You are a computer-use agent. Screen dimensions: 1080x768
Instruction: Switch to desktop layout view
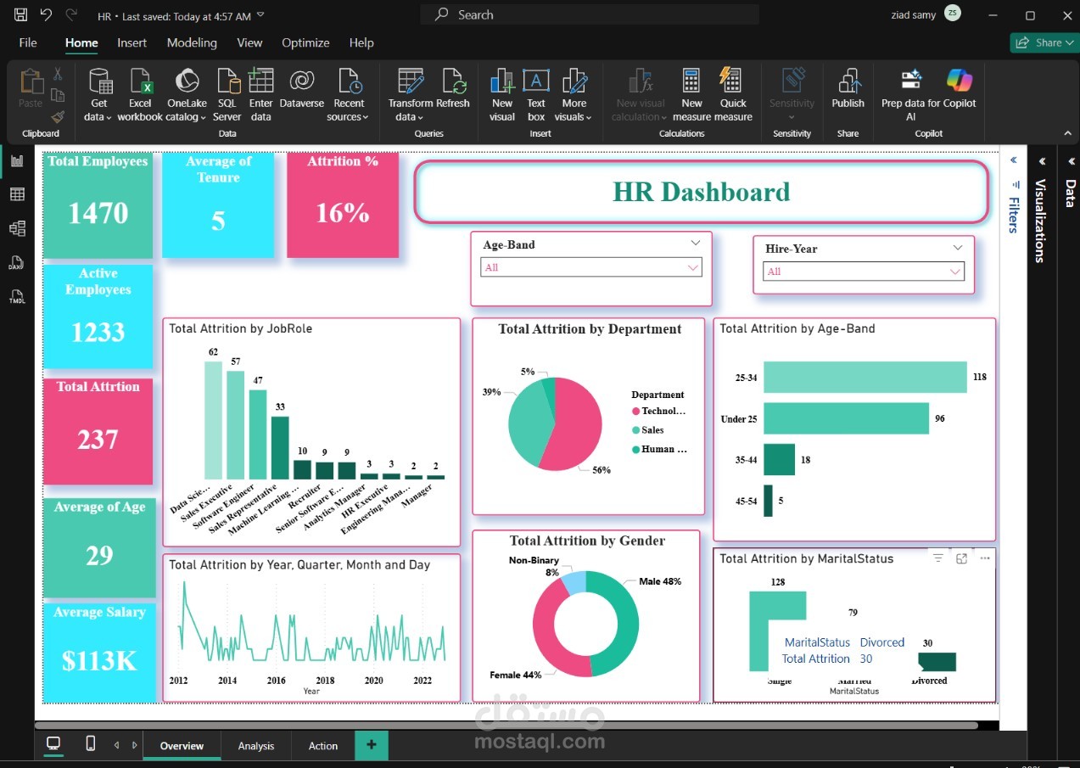[53, 744]
